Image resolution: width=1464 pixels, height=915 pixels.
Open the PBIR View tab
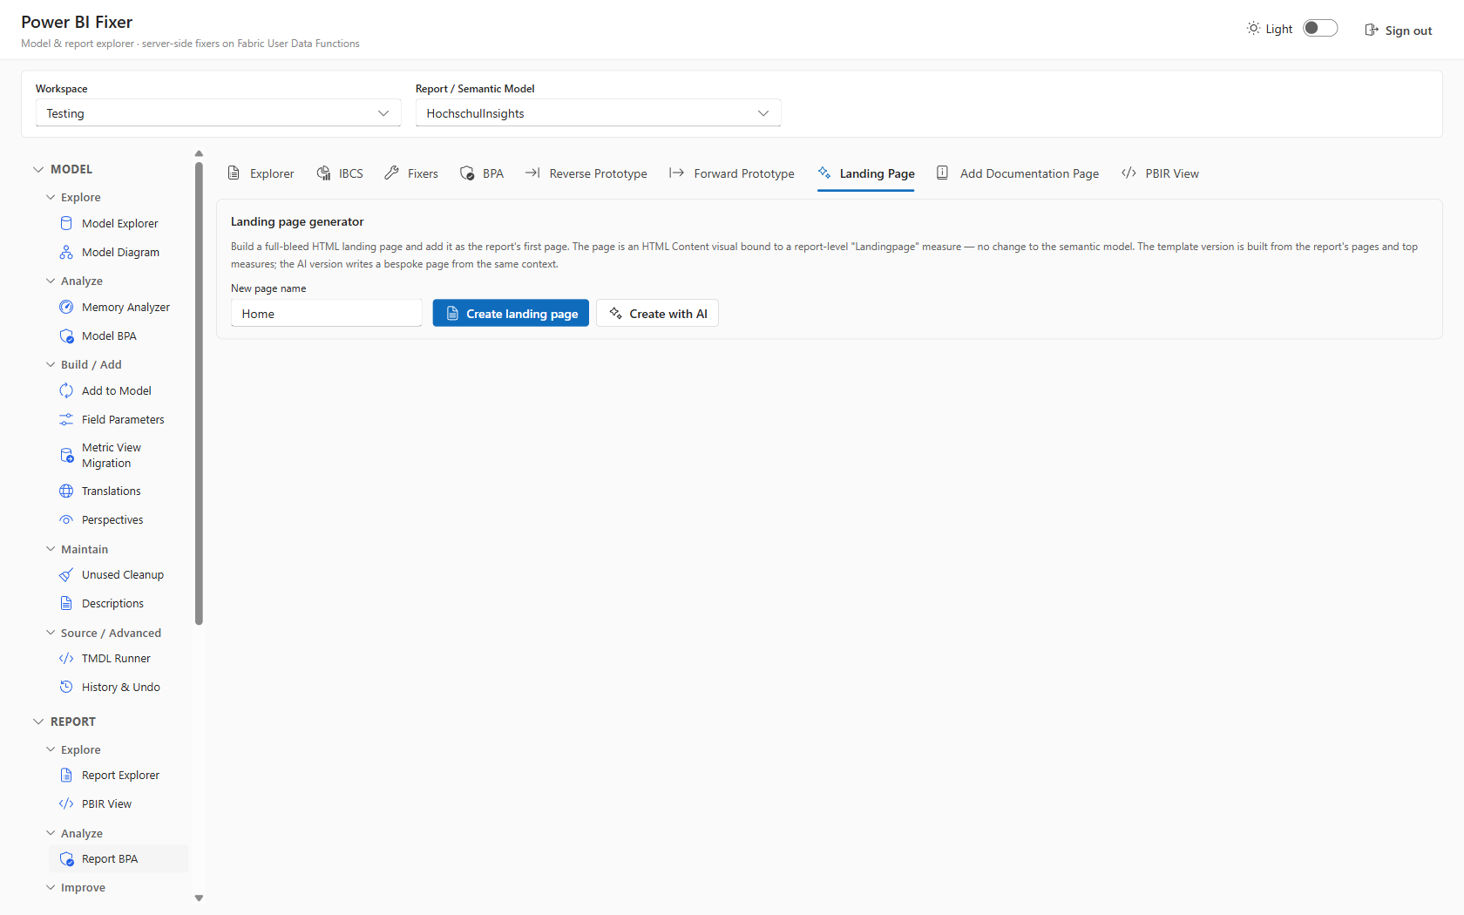coord(1160,173)
